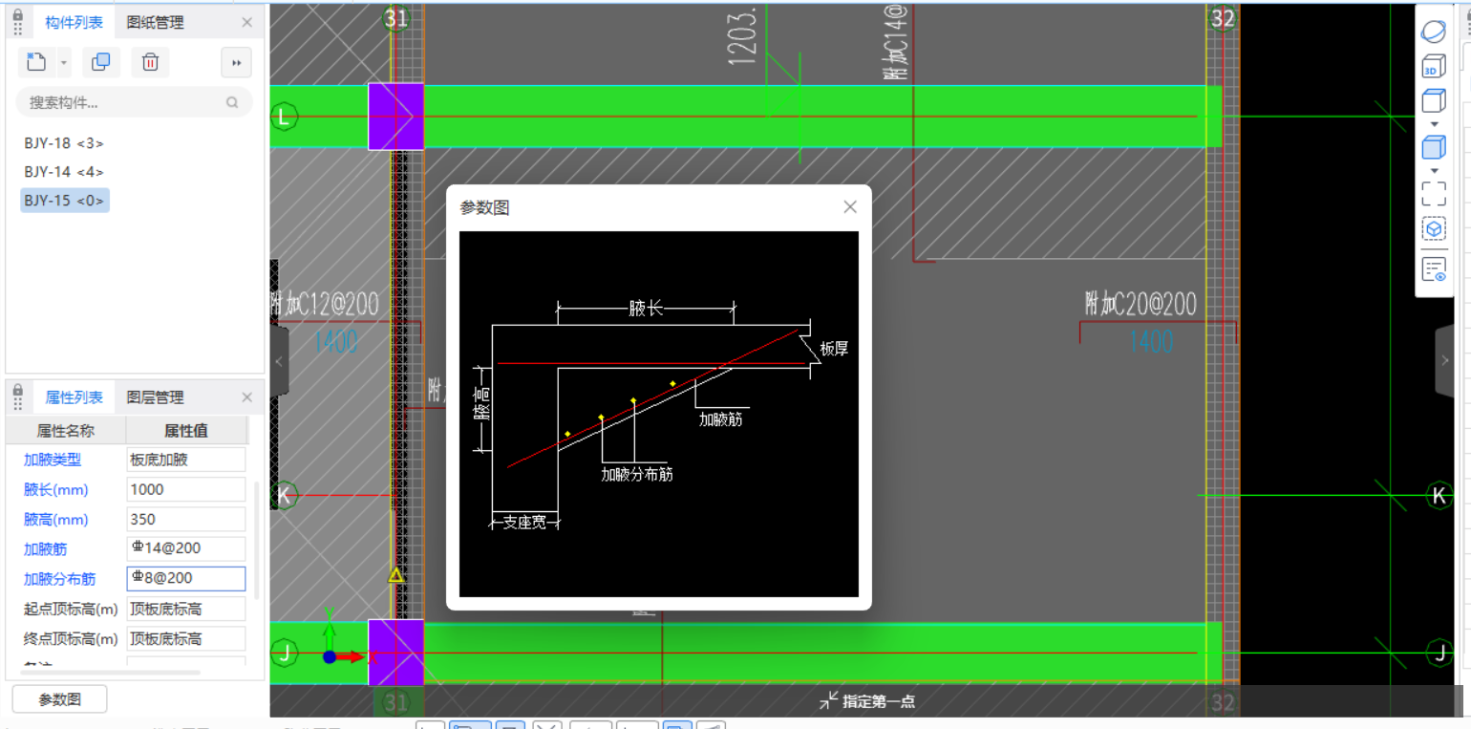Select component BJY-18 <3>

(64, 143)
